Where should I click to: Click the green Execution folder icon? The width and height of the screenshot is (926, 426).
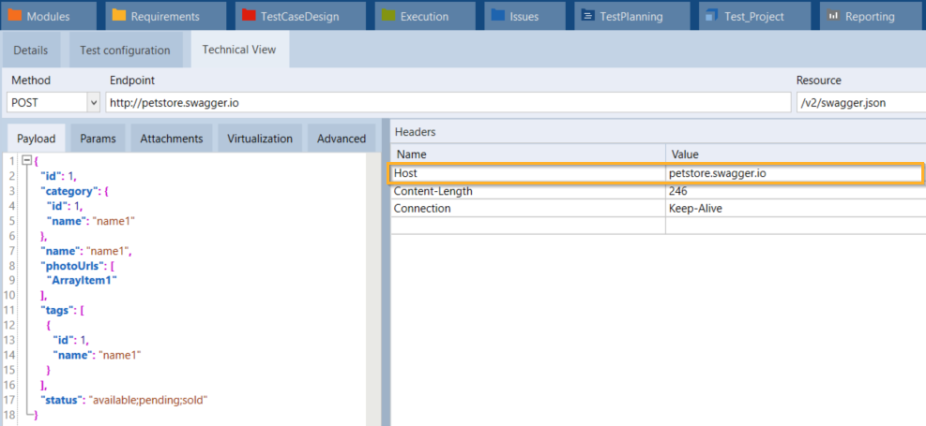(x=388, y=16)
